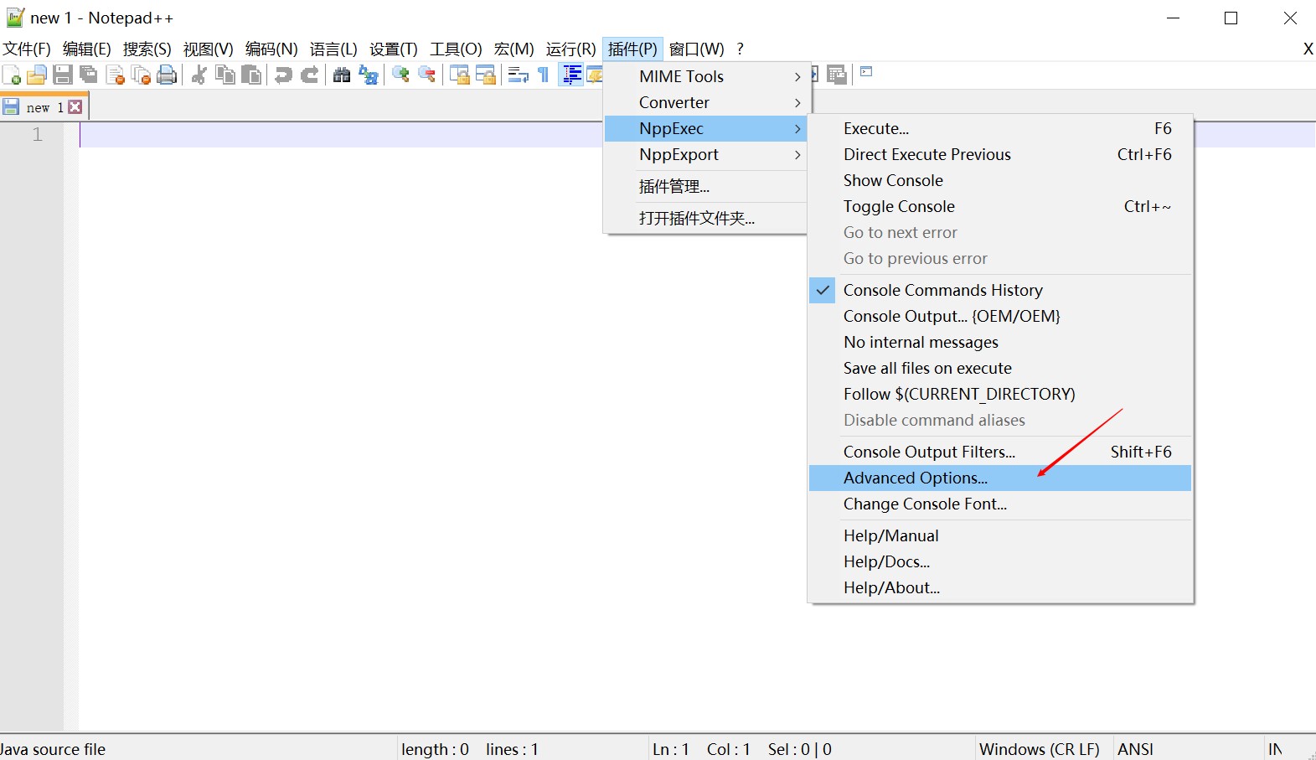
Task: Click the Close All toolbar icon
Action: pyautogui.click(x=141, y=75)
